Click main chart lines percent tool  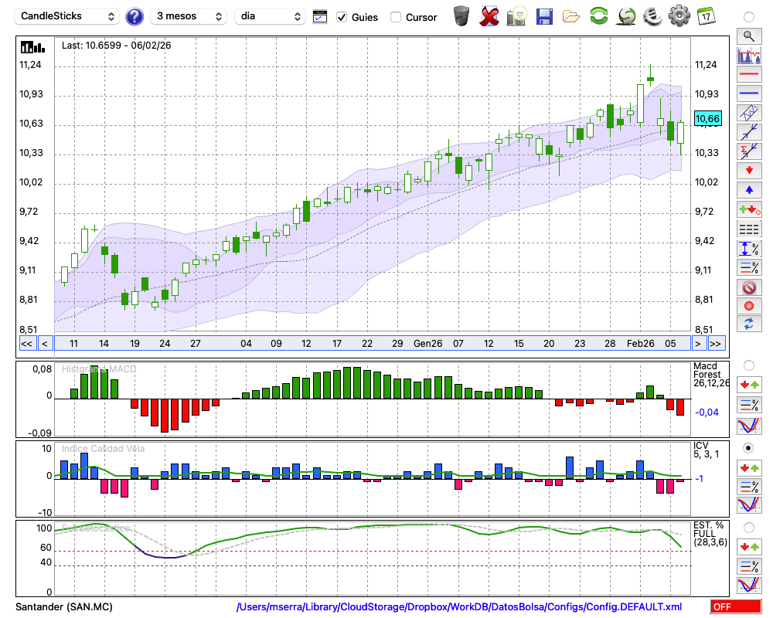tap(749, 267)
